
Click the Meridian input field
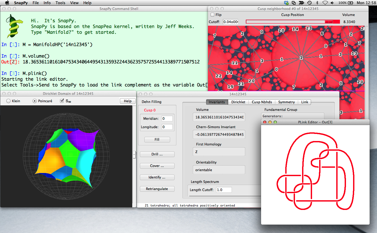tap(167, 118)
